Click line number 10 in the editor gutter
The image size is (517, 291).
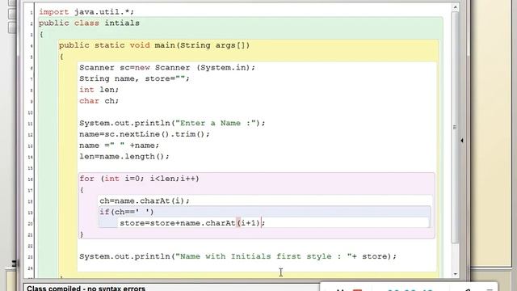(31, 112)
